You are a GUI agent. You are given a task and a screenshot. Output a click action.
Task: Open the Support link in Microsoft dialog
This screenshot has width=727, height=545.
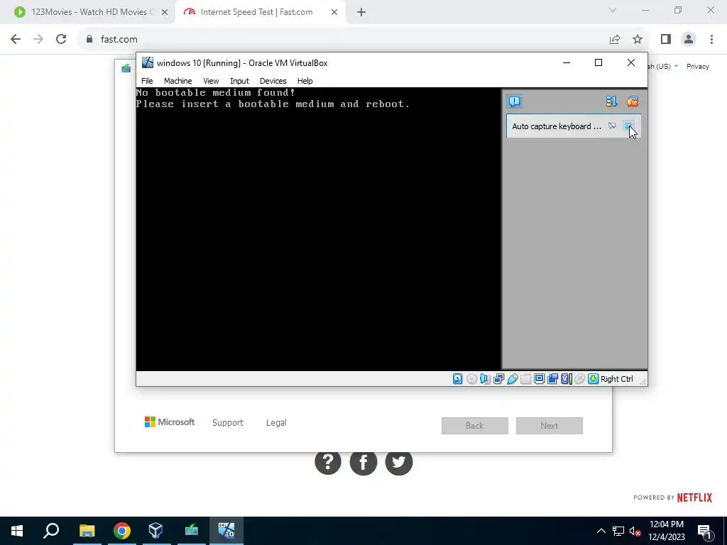pos(228,423)
